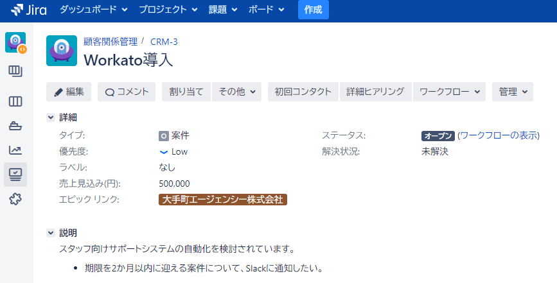Expand the 管理 dropdown
The image size is (557, 283).
click(x=513, y=92)
